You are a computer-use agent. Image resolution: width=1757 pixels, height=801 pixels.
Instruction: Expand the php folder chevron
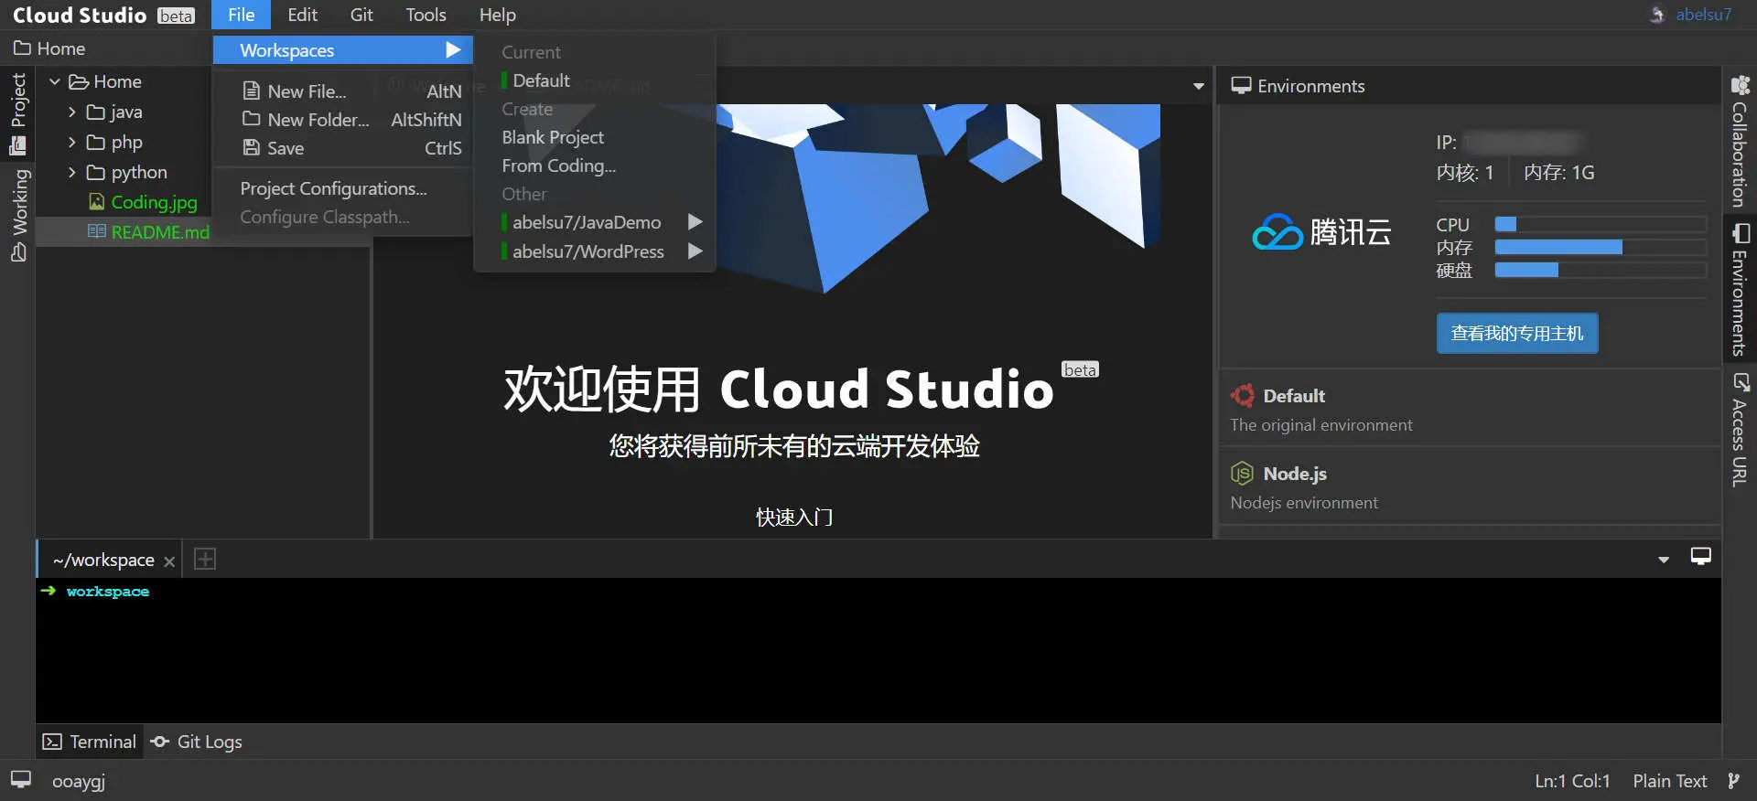pos(72,142)
